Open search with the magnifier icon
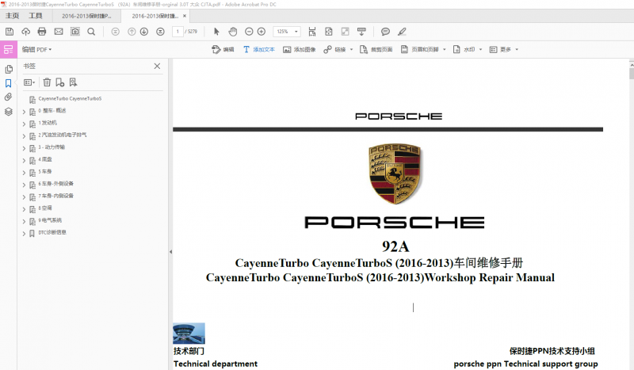The image size is (634, 370). pyautogui.click(x=91, y=32)
